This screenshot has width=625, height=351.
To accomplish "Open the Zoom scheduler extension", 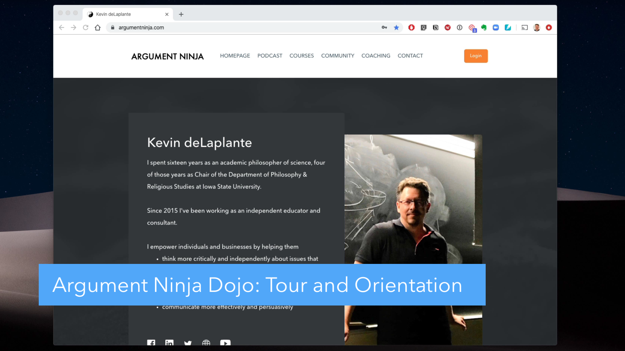I will coord(496,28).
